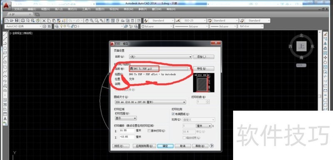Image resolution: width=333 pixels, height=160 pixels.
Task: Open the 文件(F) menu
Action: coord(18,9)
